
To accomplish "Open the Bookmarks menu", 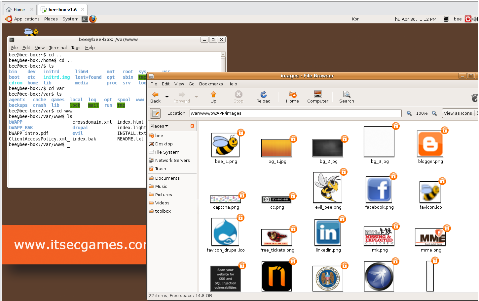I will (211, 84).
